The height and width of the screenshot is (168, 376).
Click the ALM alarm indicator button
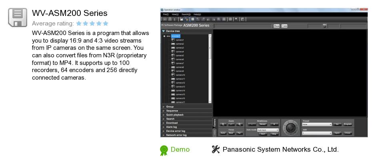pos(276,26)
